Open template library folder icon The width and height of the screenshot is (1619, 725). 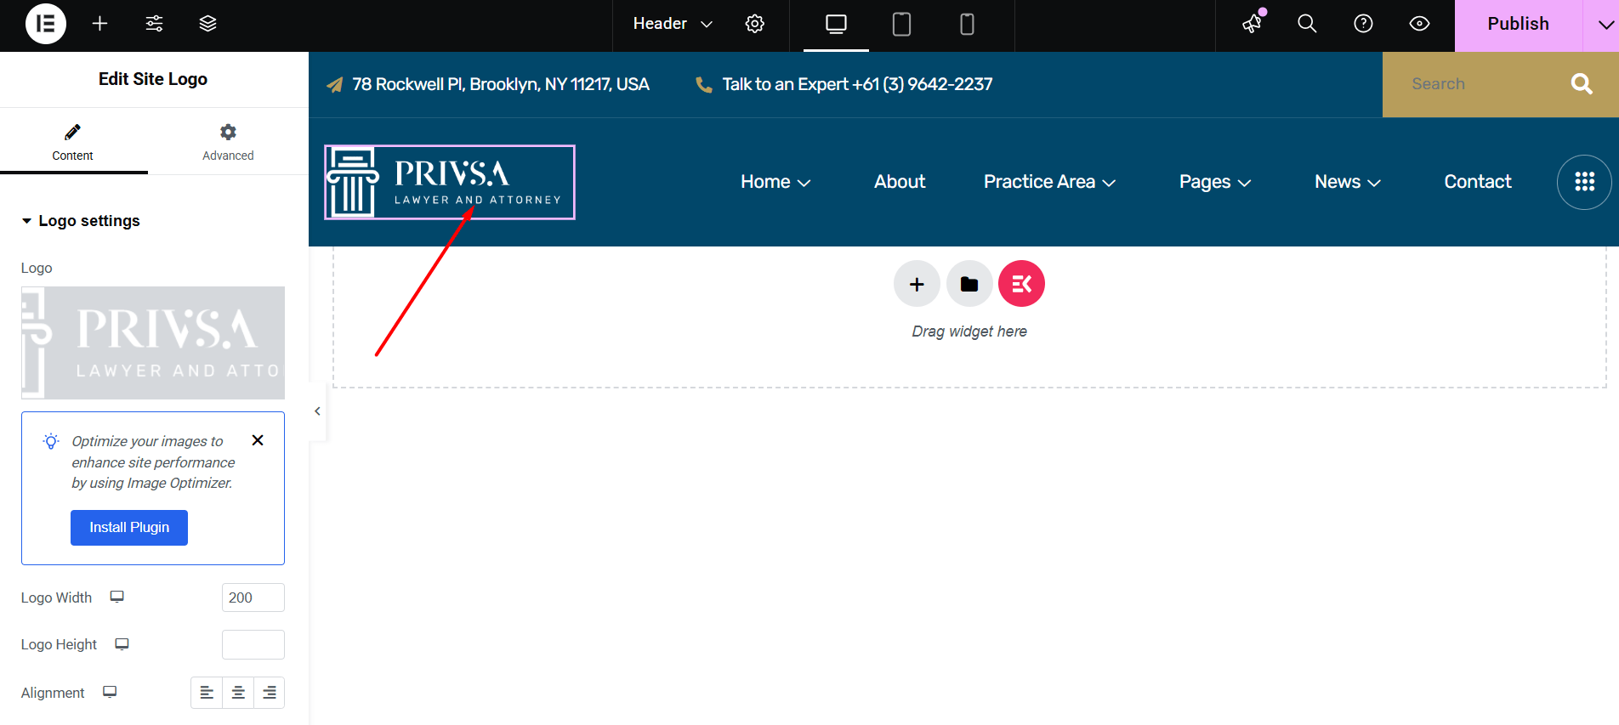(969, 284)
